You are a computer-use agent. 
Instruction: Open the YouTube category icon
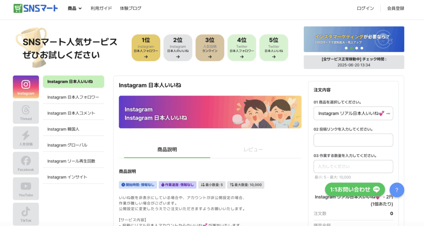pyautogui.click(x=26, y=189)
